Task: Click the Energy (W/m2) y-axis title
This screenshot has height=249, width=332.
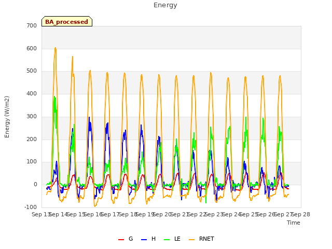Action: click(x=7, y=117)
